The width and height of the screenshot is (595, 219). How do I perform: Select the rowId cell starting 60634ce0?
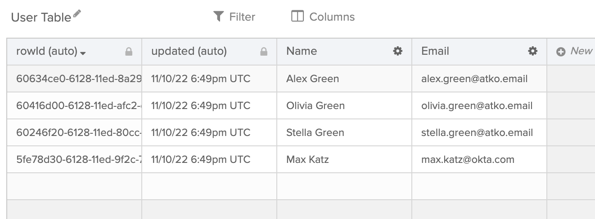pos(74,79)
